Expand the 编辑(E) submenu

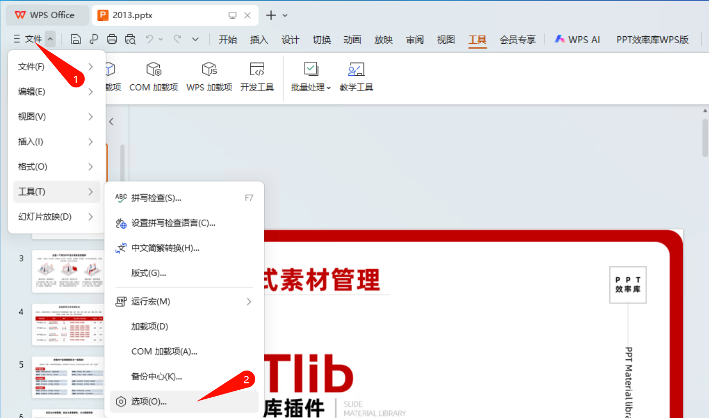91,92
